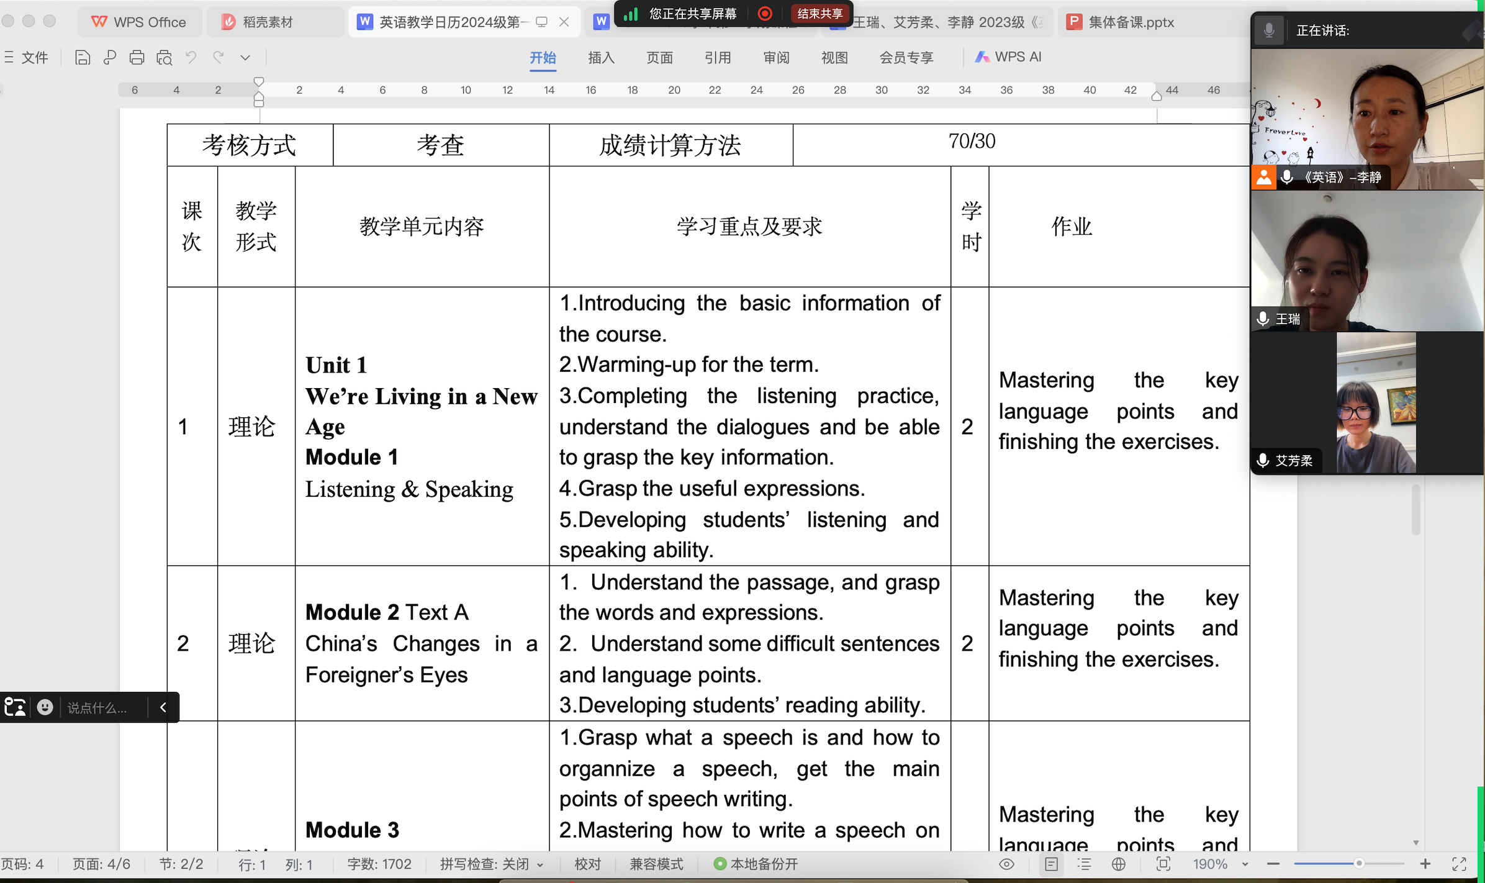Select outline view icon

pos(1085,864)
